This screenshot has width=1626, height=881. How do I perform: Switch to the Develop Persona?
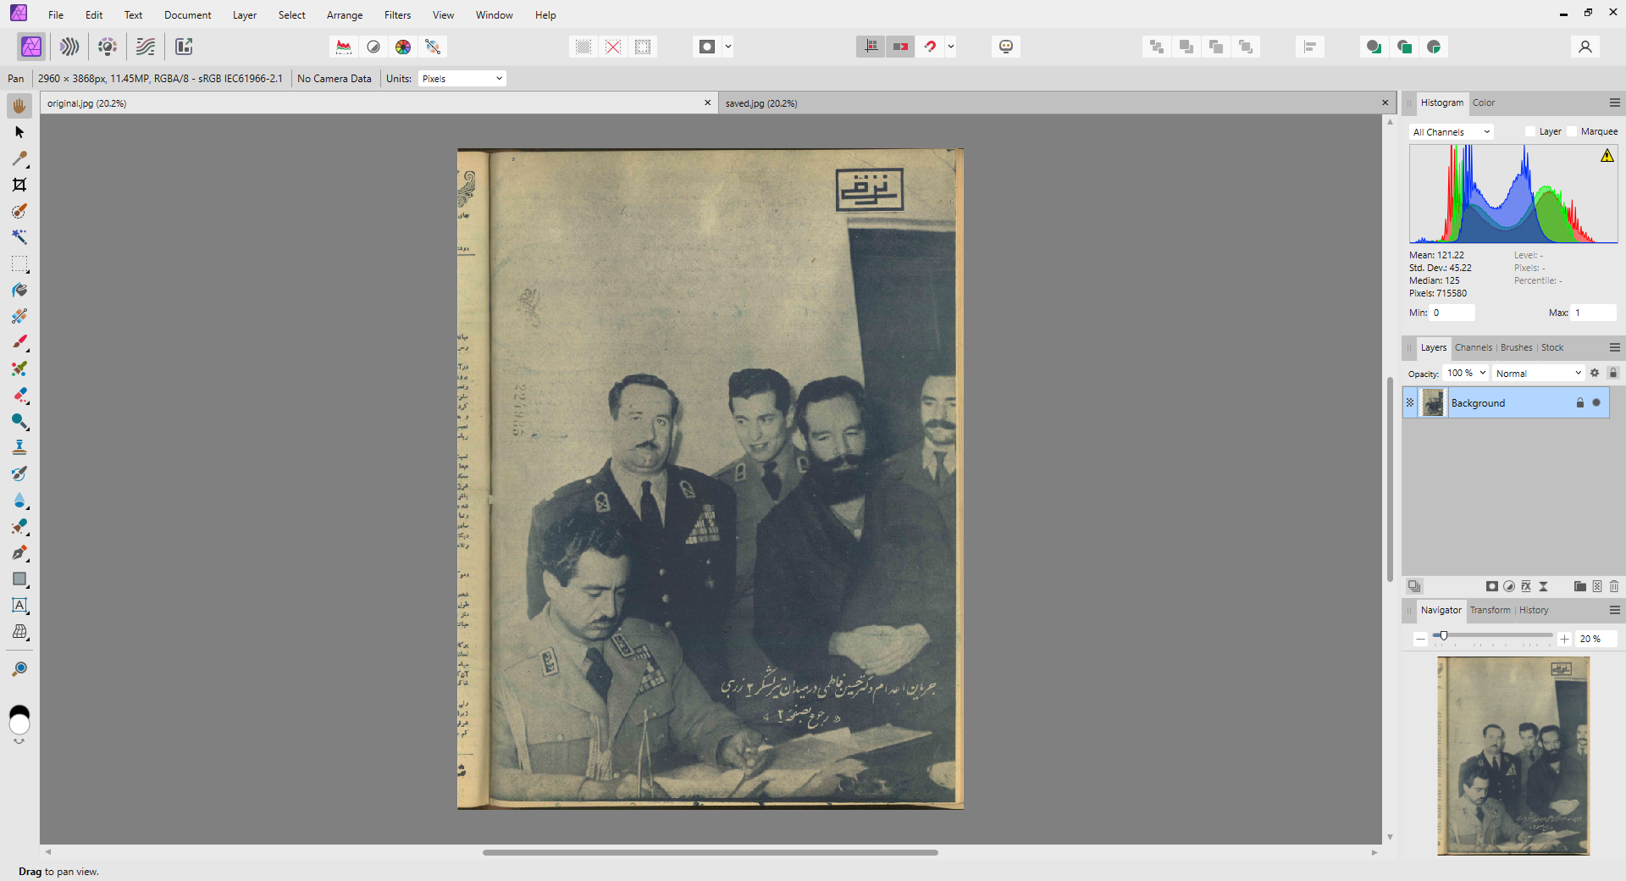coord(108,47)
